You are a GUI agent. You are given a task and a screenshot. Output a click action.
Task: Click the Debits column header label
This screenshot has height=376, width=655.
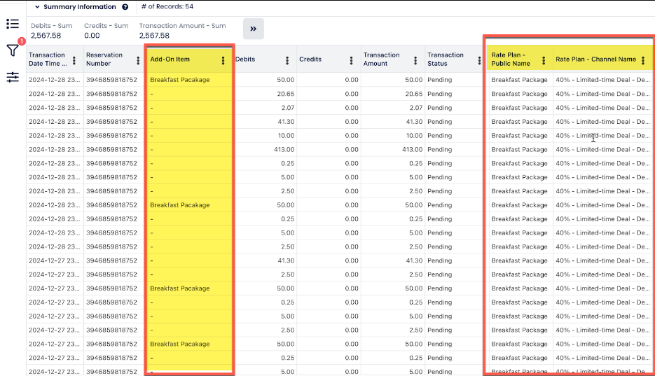coord(245,60)
